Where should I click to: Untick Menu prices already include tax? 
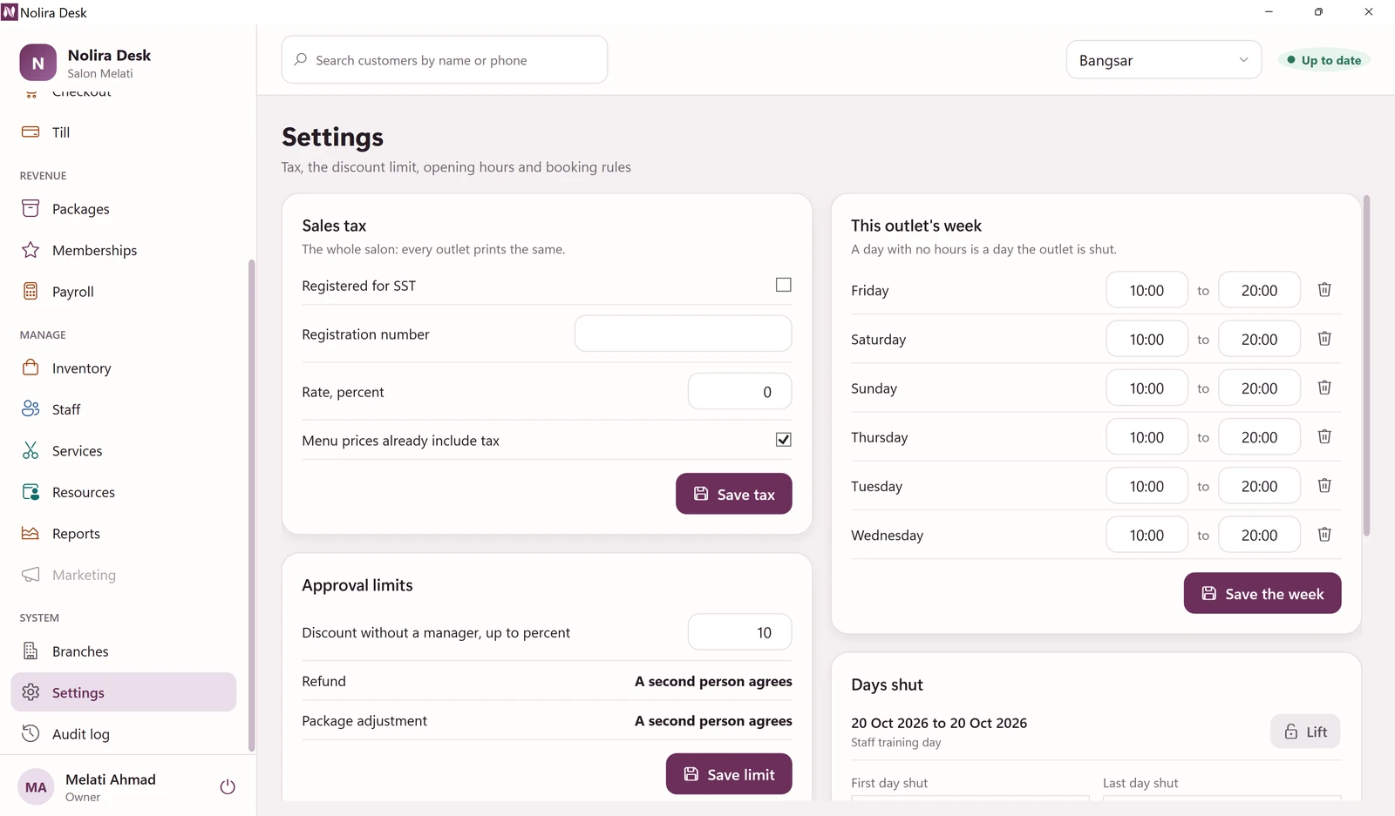[784, 440]
